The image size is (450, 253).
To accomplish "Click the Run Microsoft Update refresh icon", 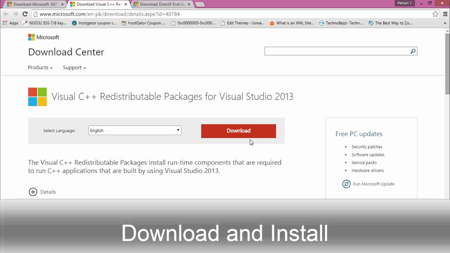I will pyautogui.click(x=346, y=184).
